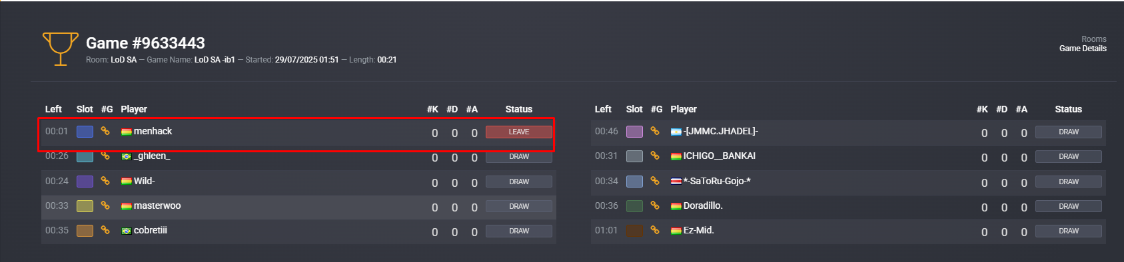Image resolution: width=1124 pixels, height=262 pixels.
Task: Open the Rooms breadcrumb link
Action: 1094,39
